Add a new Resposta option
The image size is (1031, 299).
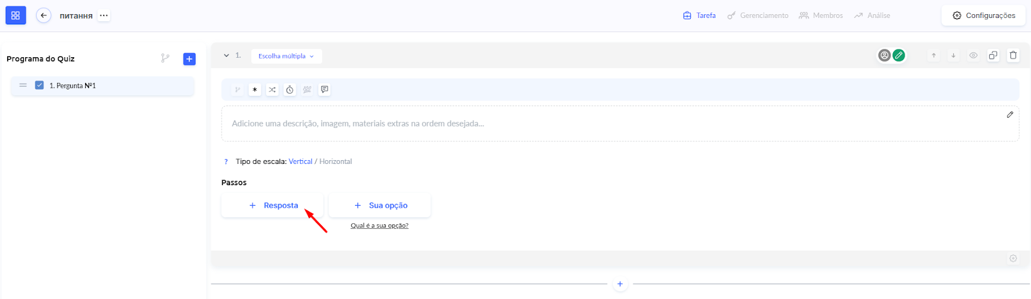pyautogui.click(x=273, y=206)
